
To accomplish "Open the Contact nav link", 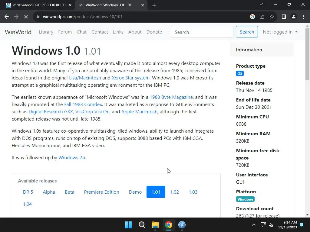I will 100,32.
